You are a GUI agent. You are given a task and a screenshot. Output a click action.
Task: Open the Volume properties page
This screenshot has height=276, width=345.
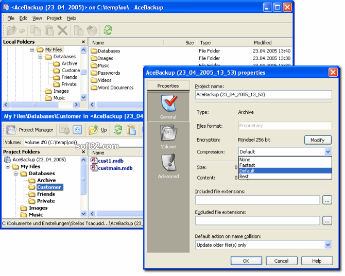click(168, 136)
